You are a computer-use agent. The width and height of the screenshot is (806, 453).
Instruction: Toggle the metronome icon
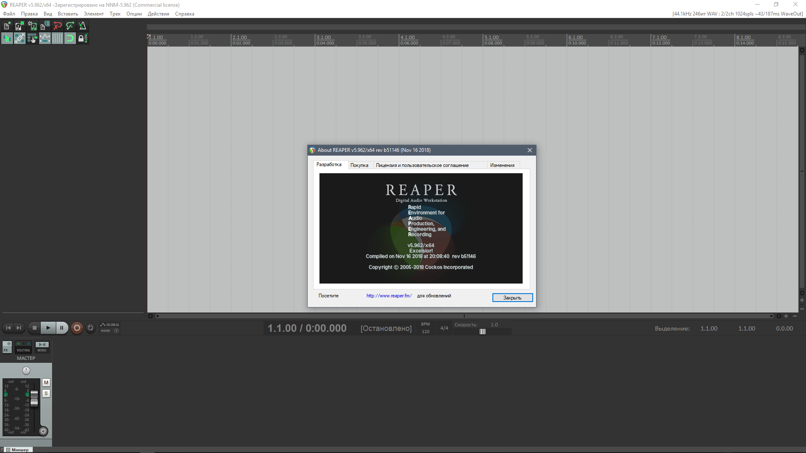point(83,26)
